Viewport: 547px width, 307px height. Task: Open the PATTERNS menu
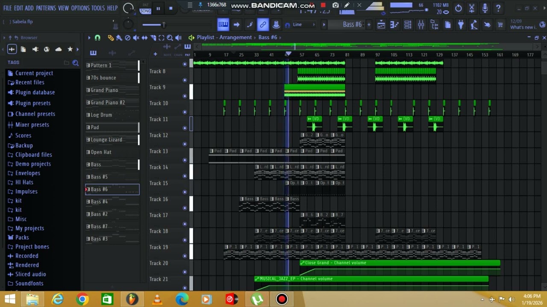(x=46, y=8)
